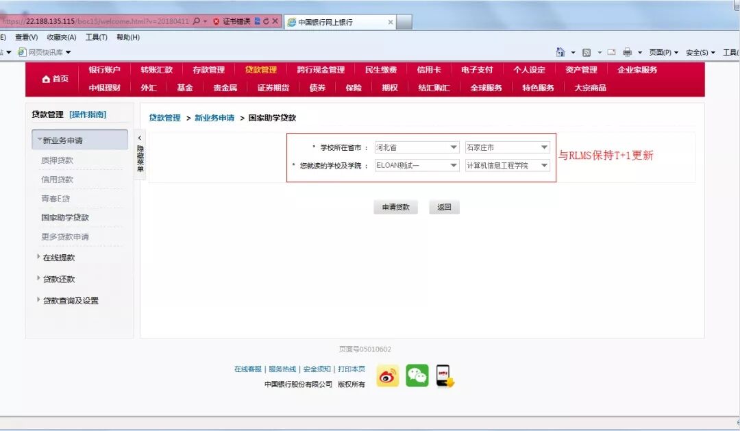
Task: Click the RSS feed icon on browser toolbar
Action: (587, 52)
